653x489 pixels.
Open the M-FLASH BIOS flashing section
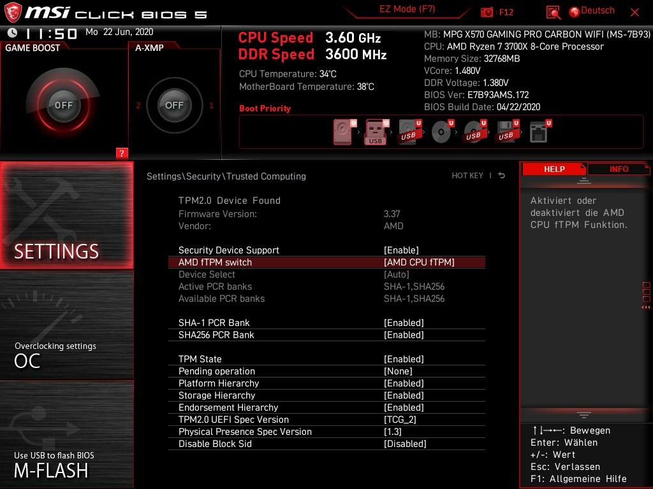66,434
